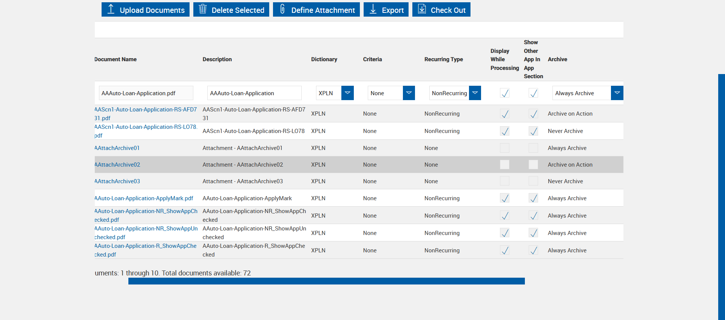Expand the Always Archive dropdown
This screenshot has height=320, width=725.
617,93
